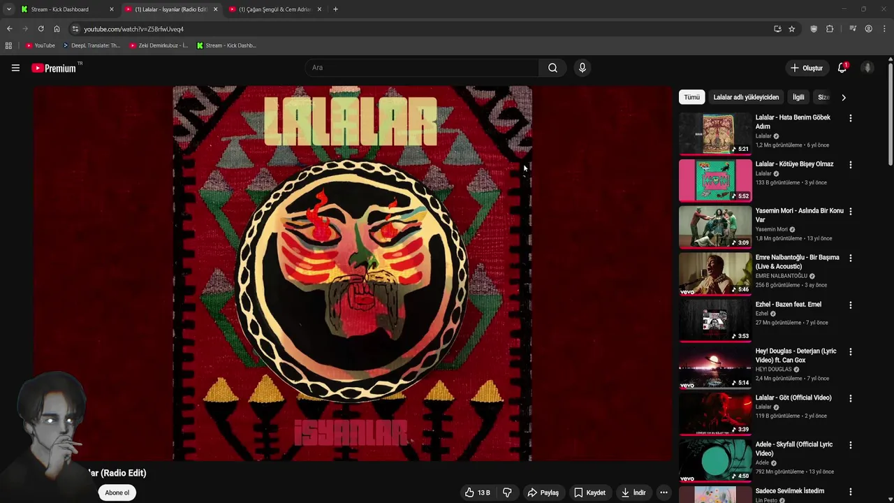Open the shield ad-blocker extension icon
This screenshot has width=894, height=503.
pos(814,29)
